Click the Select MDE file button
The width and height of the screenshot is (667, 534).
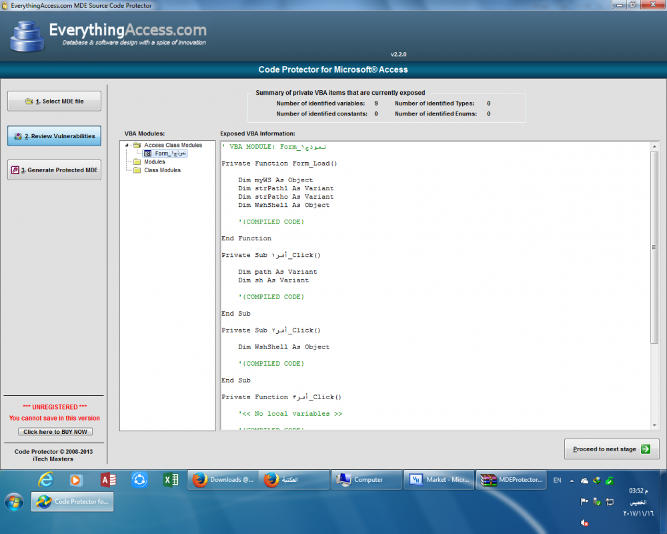tap(54, 101)
